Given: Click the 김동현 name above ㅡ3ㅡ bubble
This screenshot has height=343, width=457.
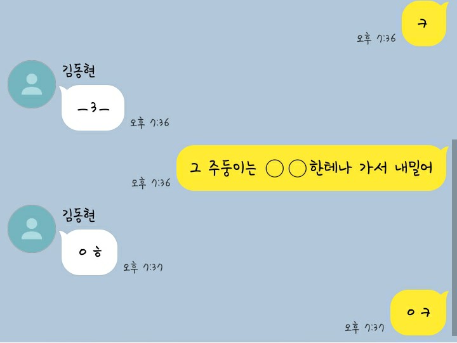Looking at the screenshot, I should click(79, 71).
